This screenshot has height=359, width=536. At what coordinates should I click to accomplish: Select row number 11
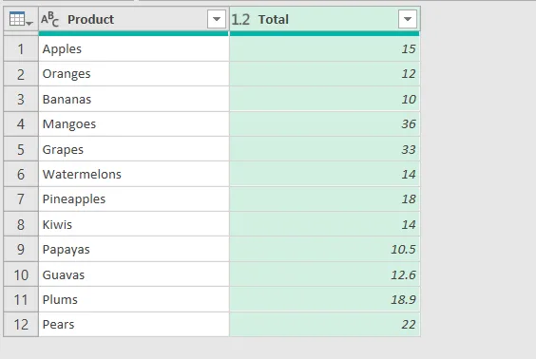[x=21, y=299]
